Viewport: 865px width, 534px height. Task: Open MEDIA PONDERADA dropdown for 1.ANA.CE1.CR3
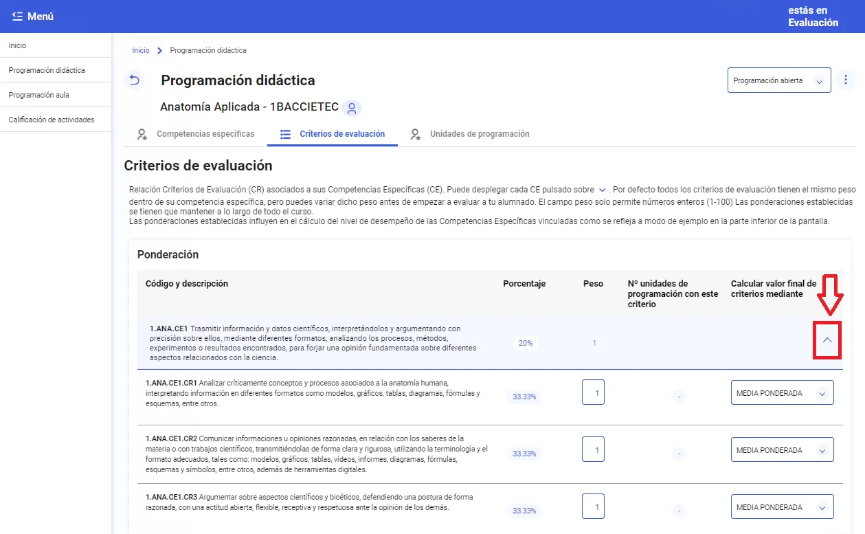pyautogui.click(x=782, y=507)
